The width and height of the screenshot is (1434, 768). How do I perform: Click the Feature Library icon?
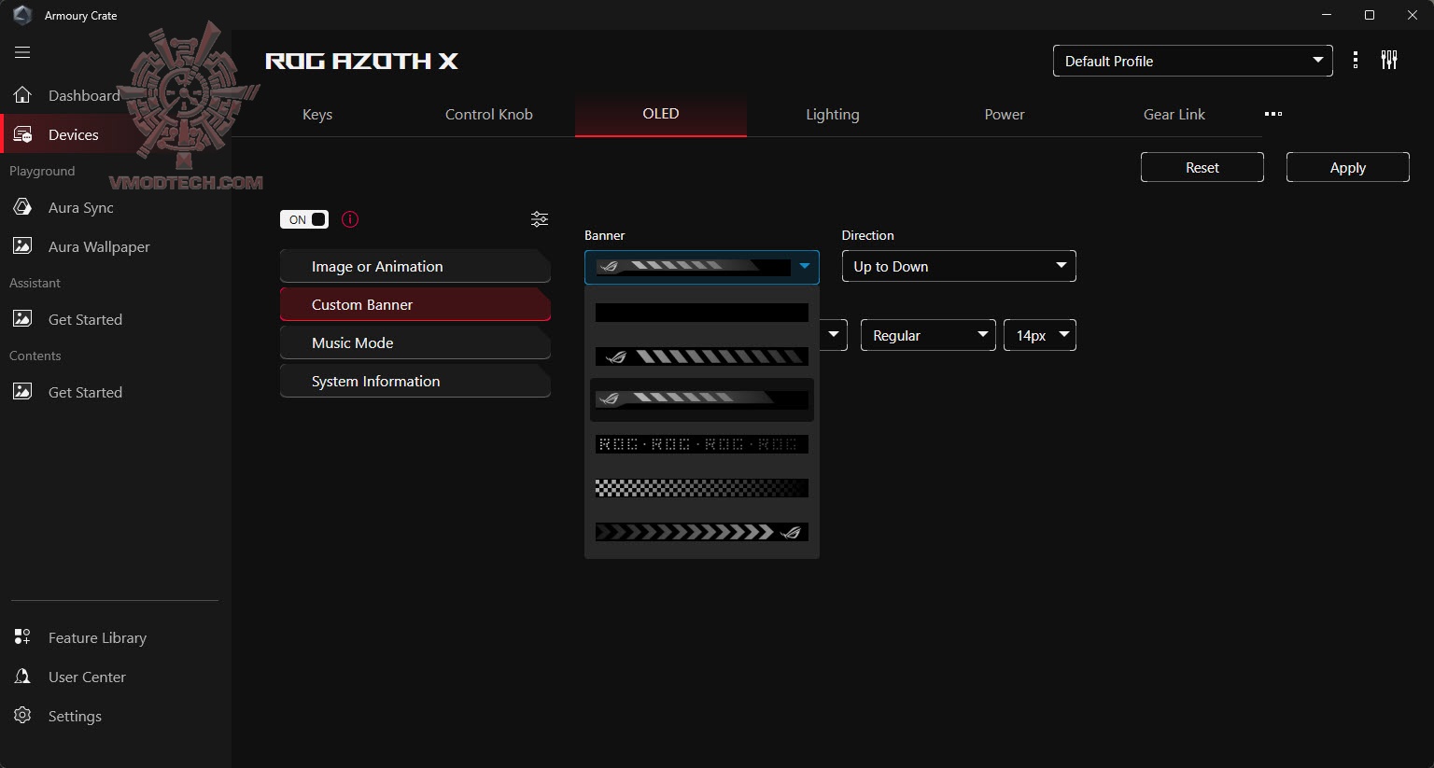(x=22, y=637)
